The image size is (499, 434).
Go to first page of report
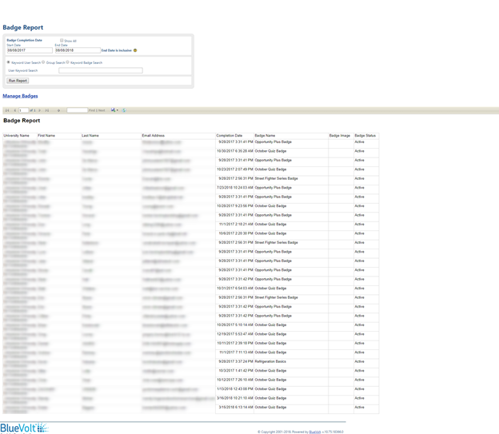click(x=7, y=110)
